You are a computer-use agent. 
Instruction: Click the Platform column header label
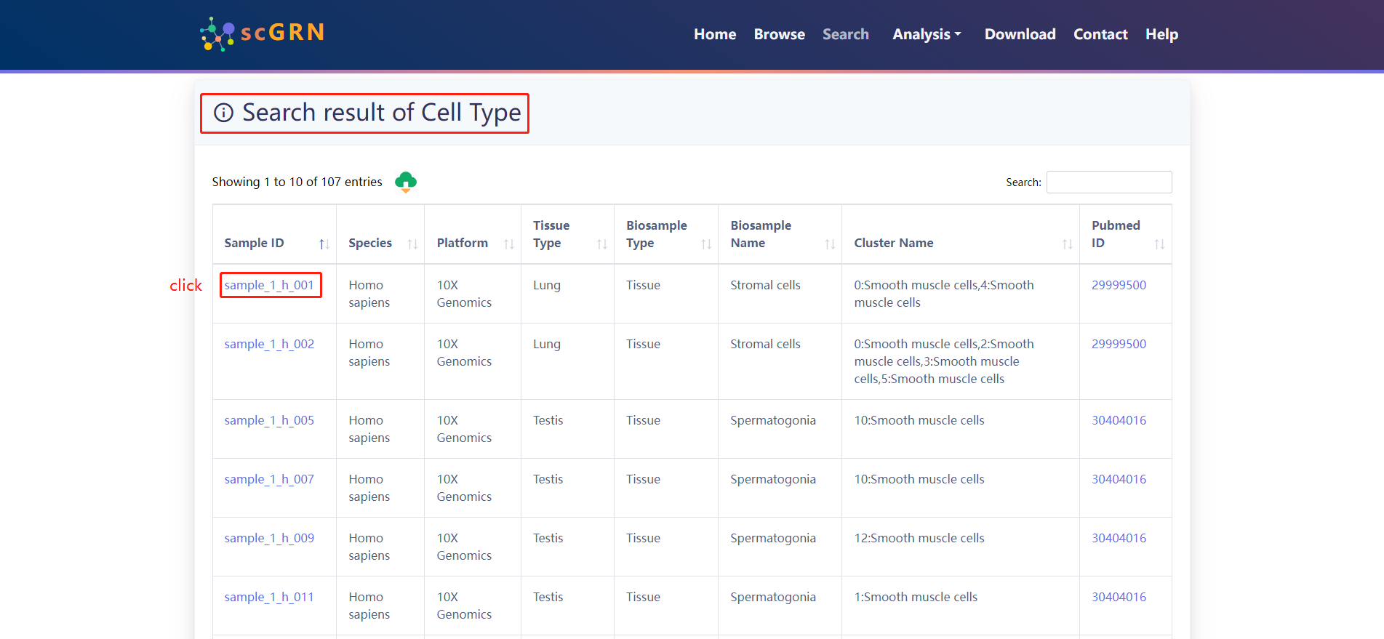[463, 243]
